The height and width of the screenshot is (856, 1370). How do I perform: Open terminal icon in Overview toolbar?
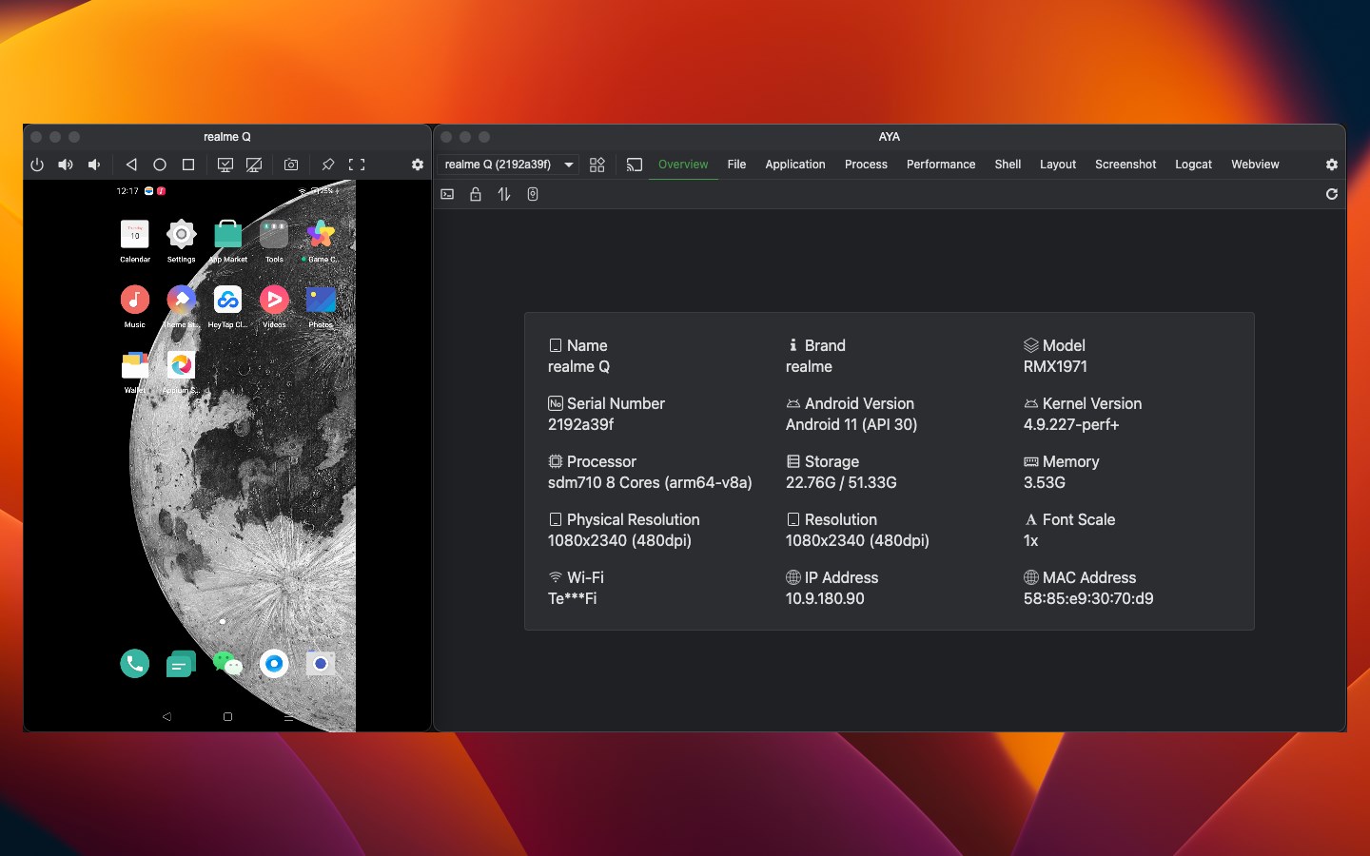click(447, 194)
